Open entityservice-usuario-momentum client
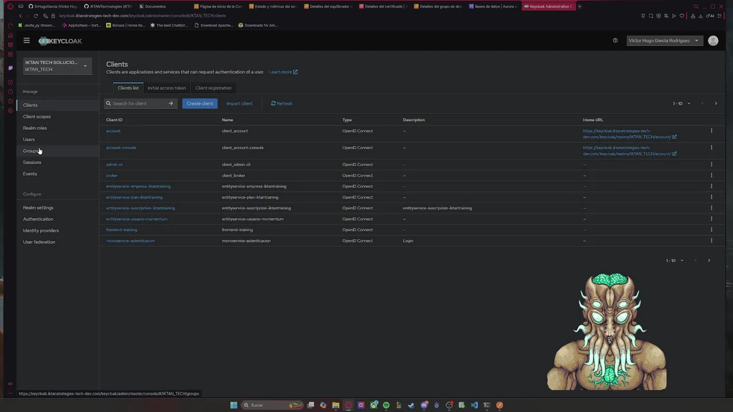This screenshot has width=733, height=412. coord(137,219)
